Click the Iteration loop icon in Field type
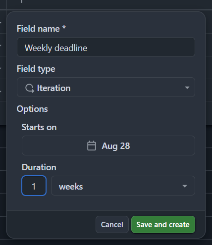Screen dimensions: 212x245 pyautogui.click(x=30, y=88)
